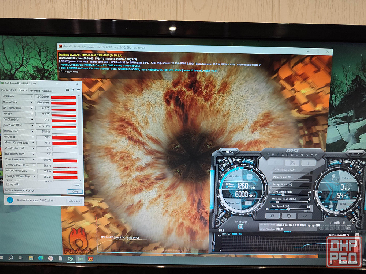
Task: Apply settings with Afterburner checkmark button
Action: pos(305,216)
